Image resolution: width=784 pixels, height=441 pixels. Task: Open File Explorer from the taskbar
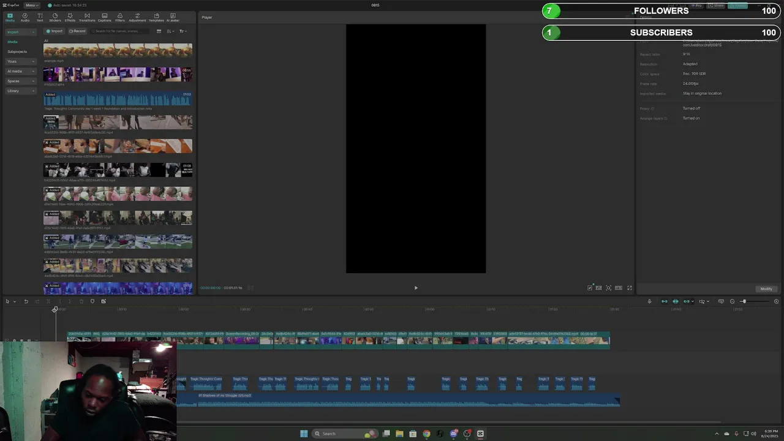(399, 434)
